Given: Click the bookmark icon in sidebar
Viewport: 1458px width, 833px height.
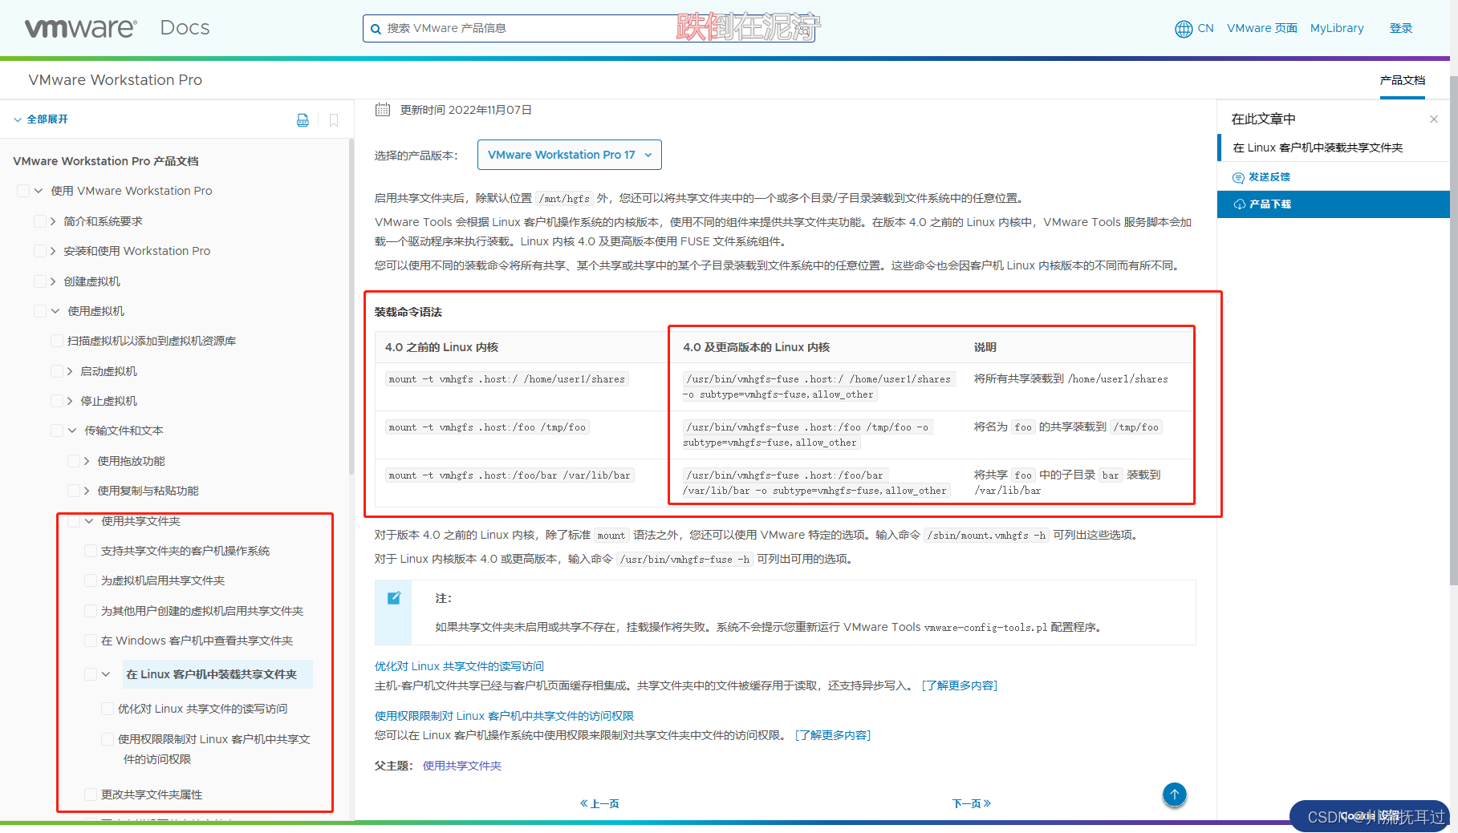Looking at the screenshot, I should tap(334, 119).
